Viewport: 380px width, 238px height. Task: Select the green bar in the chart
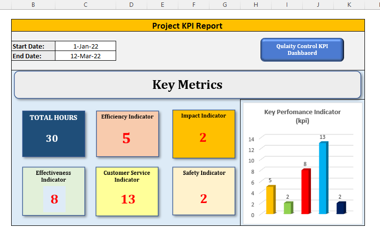click(x=288, y=208)
